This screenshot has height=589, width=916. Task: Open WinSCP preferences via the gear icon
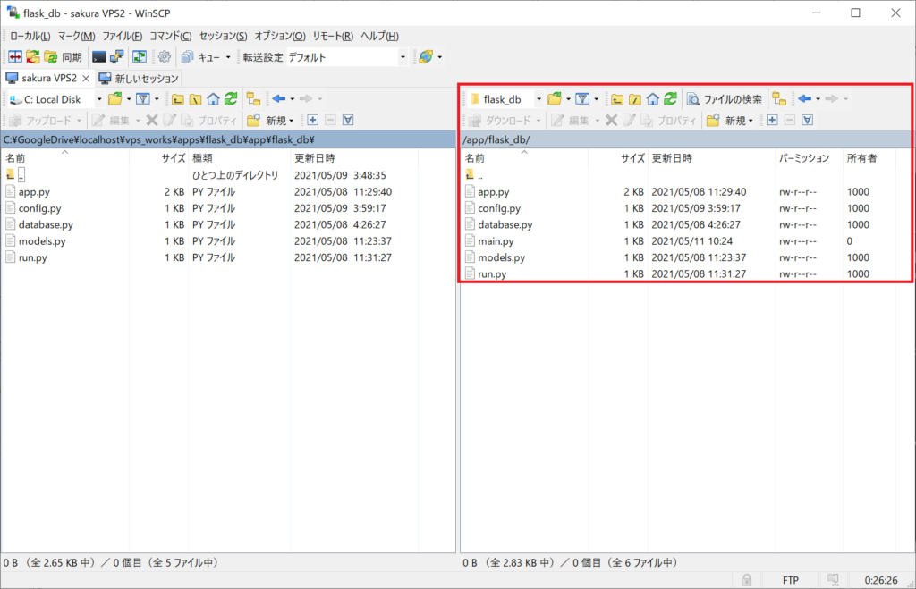[x=165, y=55]
